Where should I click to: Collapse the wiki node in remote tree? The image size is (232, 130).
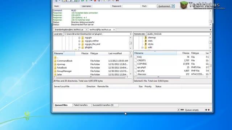[142, 47]
